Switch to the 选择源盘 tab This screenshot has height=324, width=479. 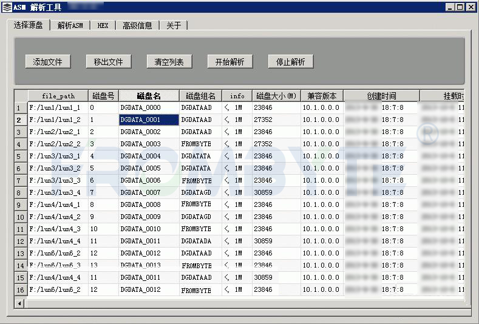28,25
